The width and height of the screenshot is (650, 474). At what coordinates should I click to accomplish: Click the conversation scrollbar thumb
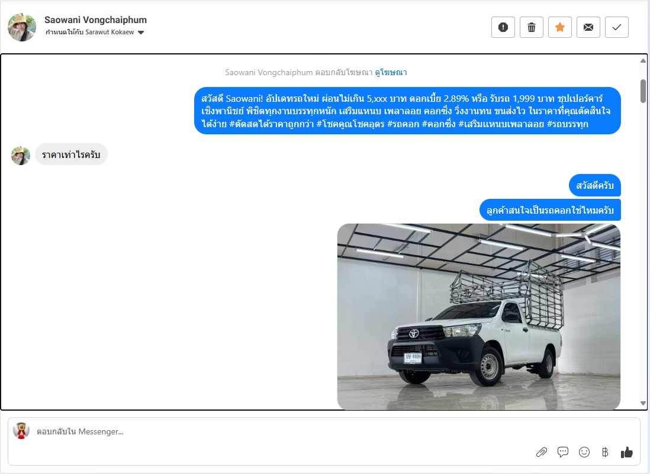[x=643, y=91]
